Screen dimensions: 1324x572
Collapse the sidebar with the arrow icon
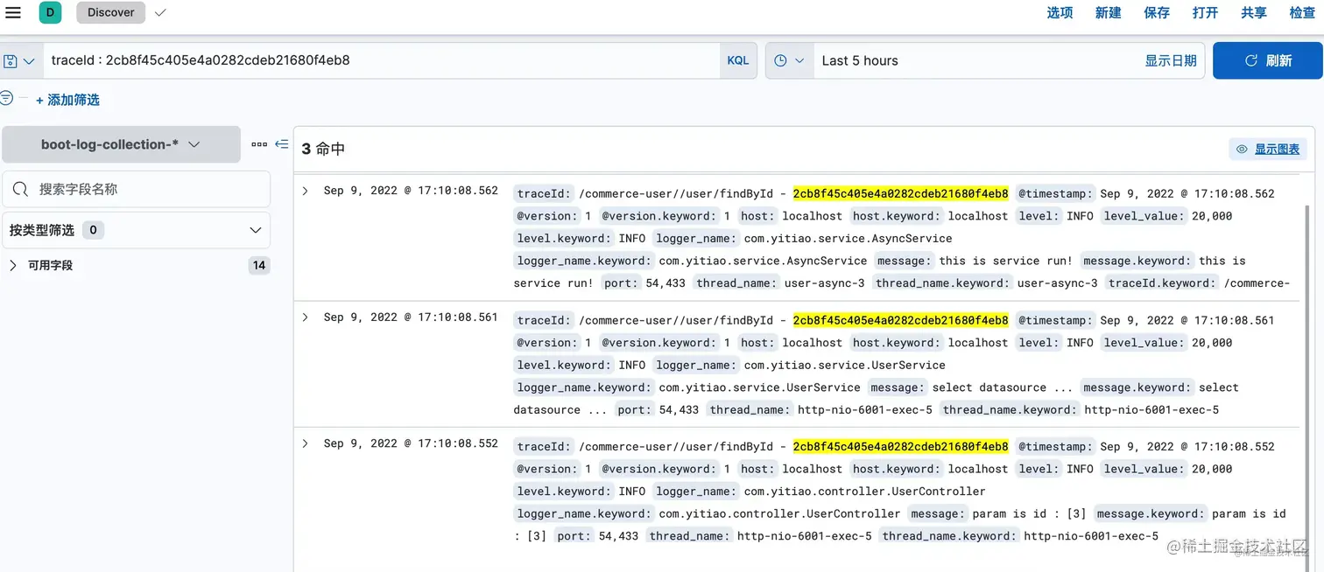281,144
